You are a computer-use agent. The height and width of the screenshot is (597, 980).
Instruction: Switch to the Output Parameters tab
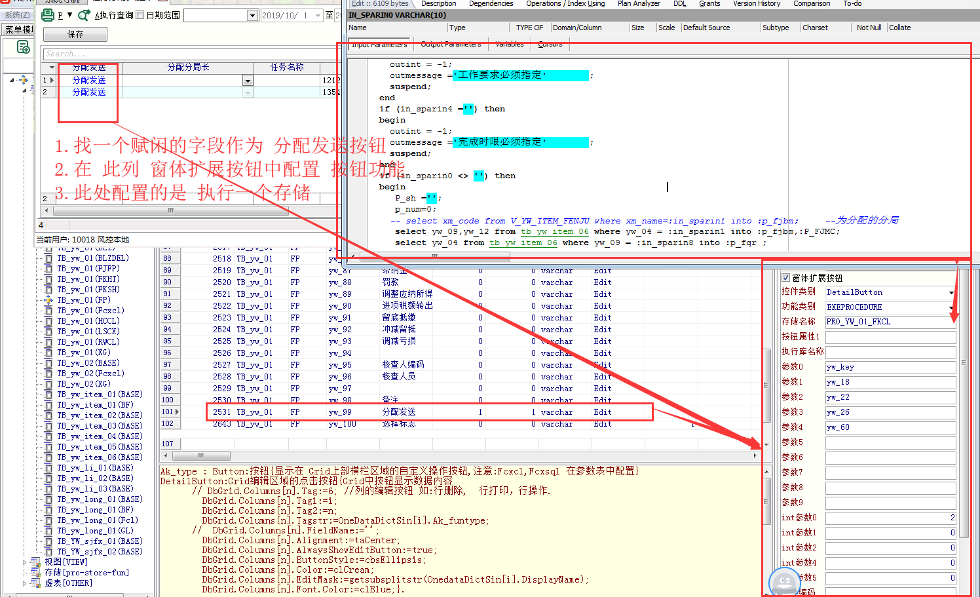pos(451,45)
